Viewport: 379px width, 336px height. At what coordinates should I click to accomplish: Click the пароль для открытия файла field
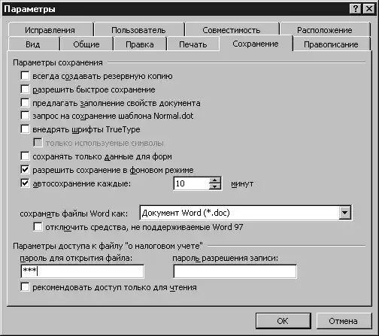tap(83, 271)
